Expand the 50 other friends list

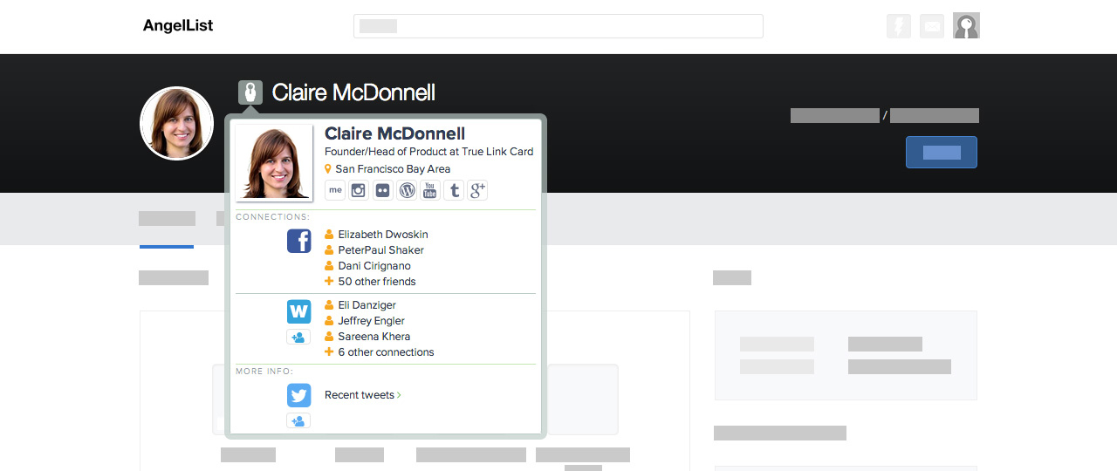point(376,282)
